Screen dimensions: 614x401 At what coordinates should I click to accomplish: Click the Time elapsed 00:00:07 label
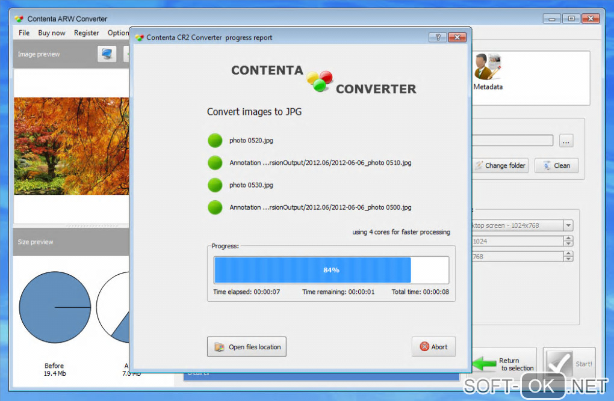click(x=246, y=292)
